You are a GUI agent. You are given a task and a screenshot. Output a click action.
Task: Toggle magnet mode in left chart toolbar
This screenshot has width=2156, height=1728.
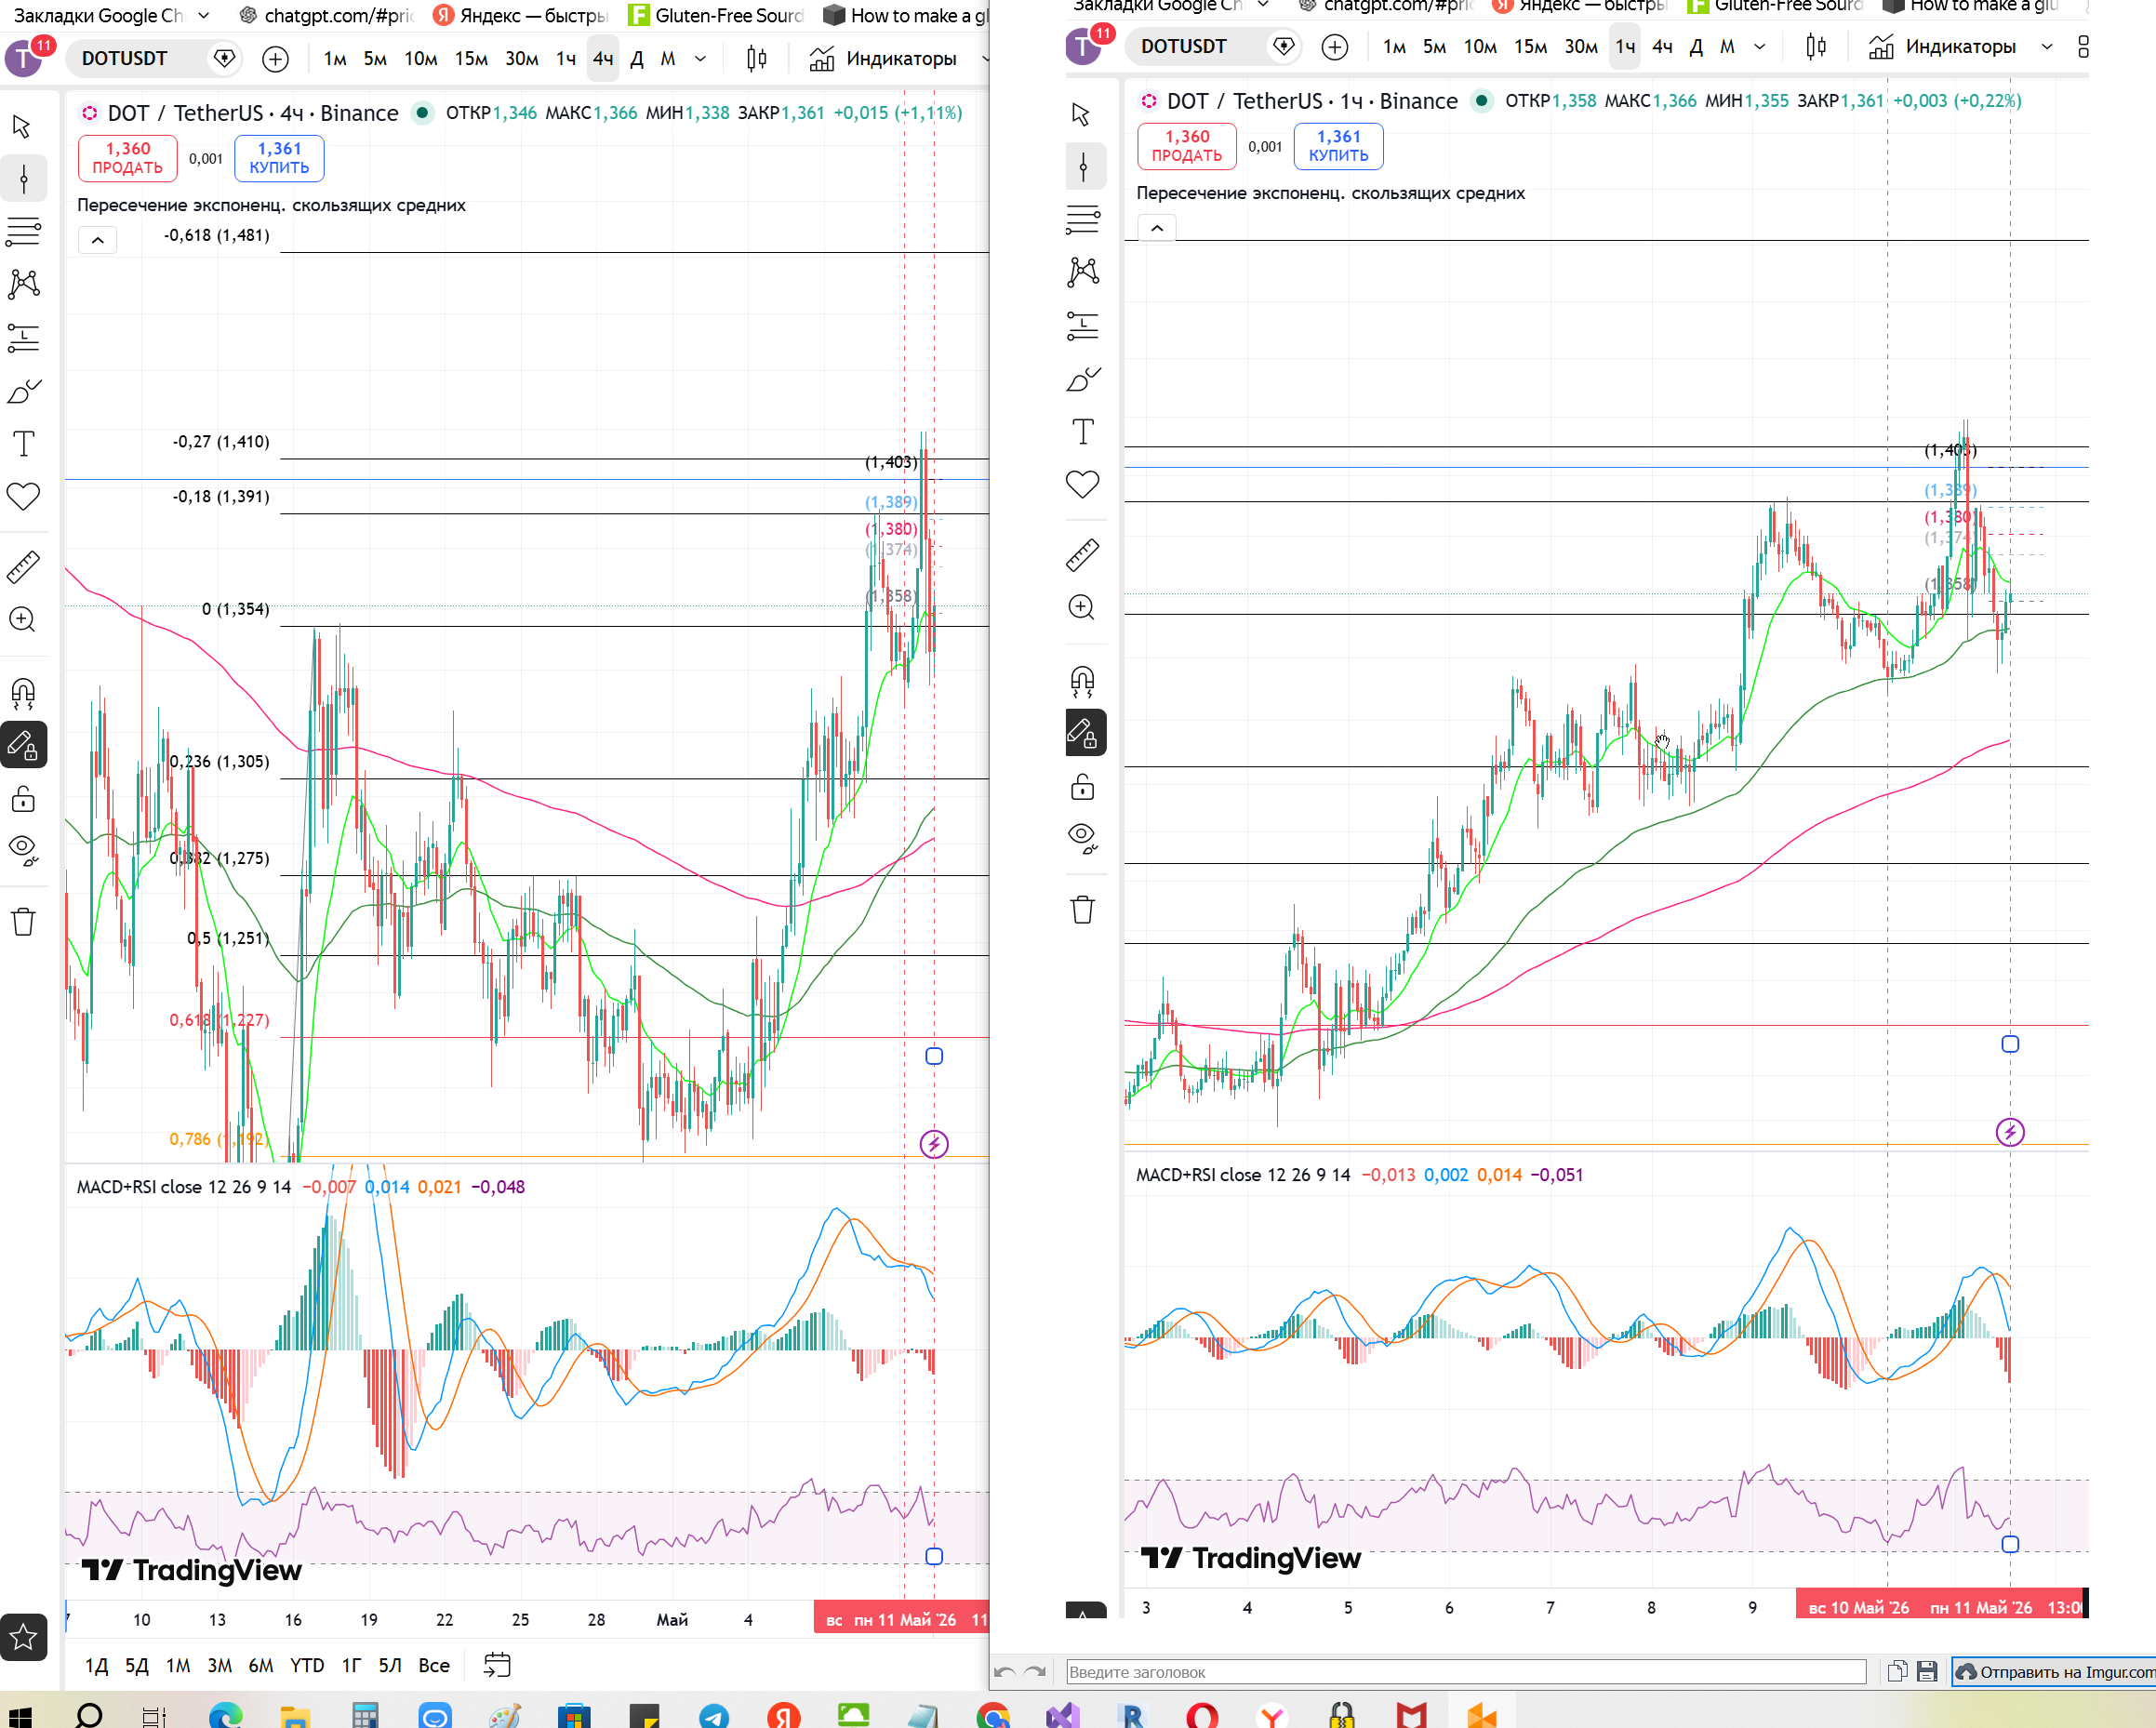coord(24,692)
